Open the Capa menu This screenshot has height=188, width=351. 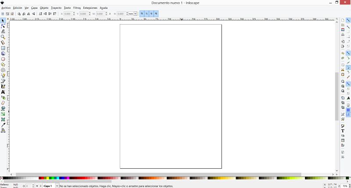(34, 8)
